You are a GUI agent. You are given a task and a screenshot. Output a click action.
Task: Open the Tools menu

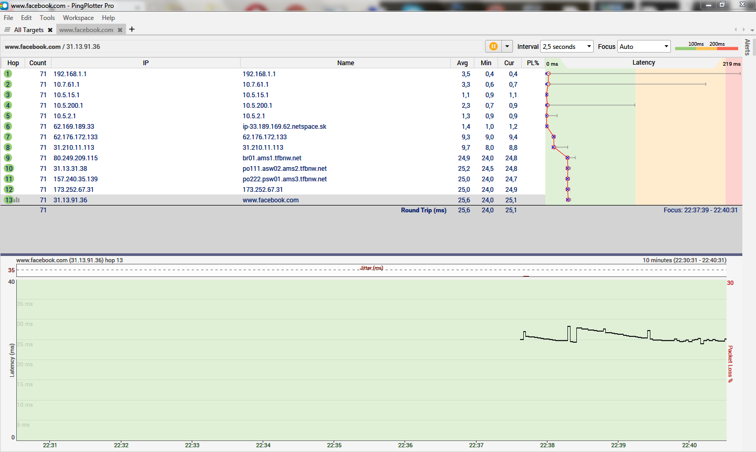pos(47,17)
